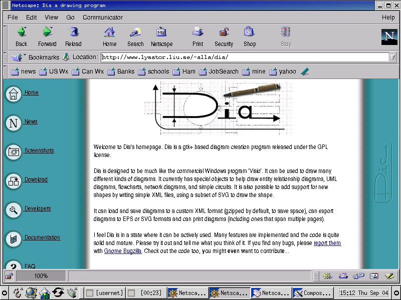Click the Dia logo image
The width and height of the screenshot is (401, 300).
point(219,108)
